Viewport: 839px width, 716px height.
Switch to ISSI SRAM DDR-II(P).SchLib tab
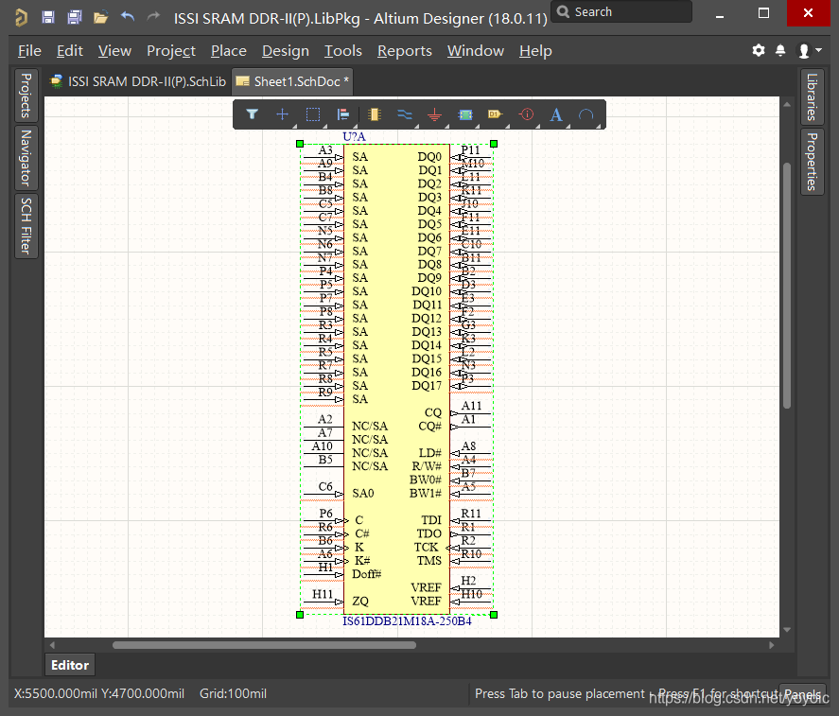click(x=137, y=81)
